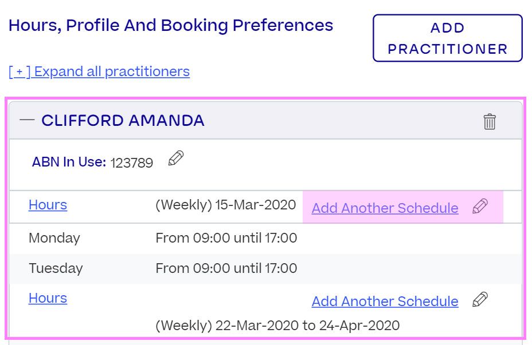The height and width of the screenshot is (345, 532).
Task: Click the 22-Mar-2020 to 24-Apr-2020 date range
Action: pos(277,326)
